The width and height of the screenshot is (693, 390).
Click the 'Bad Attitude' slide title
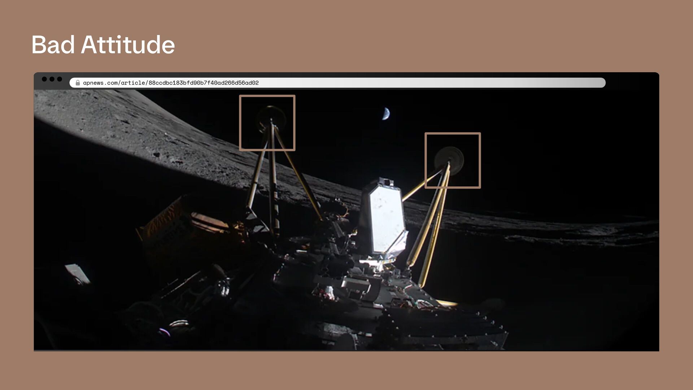(103, 45)
